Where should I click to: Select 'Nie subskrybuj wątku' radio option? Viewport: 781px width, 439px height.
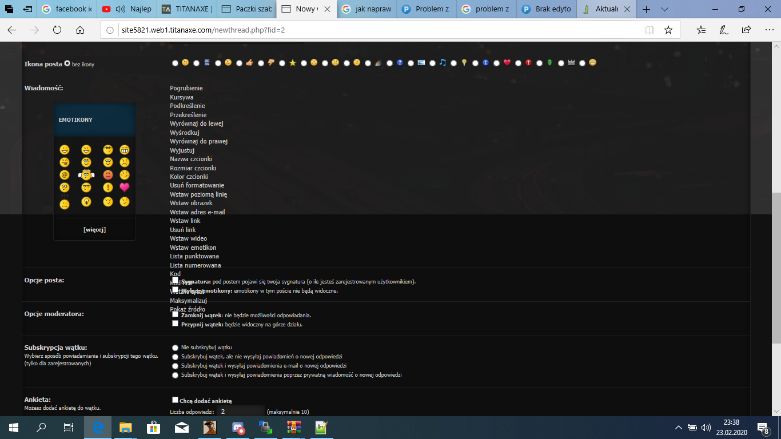(x=175, y=348)
